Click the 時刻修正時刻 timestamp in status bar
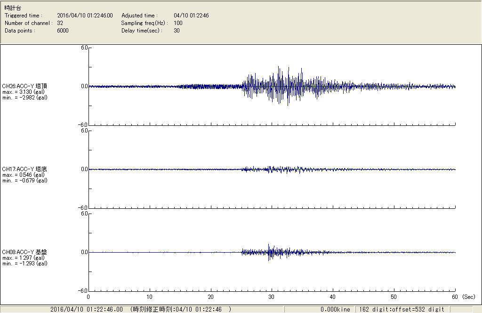The width and height of the screenshot is (482, 313). [180, 309]
